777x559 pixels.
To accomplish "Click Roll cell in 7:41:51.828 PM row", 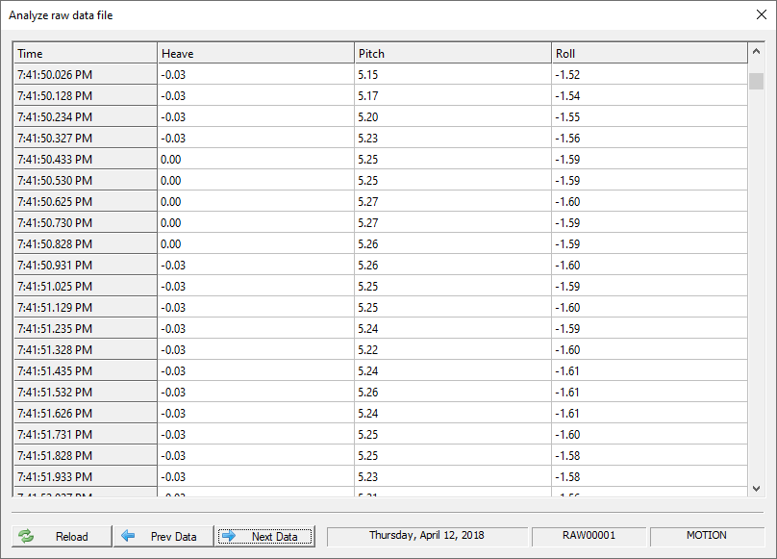I will [x=650, y=455].
